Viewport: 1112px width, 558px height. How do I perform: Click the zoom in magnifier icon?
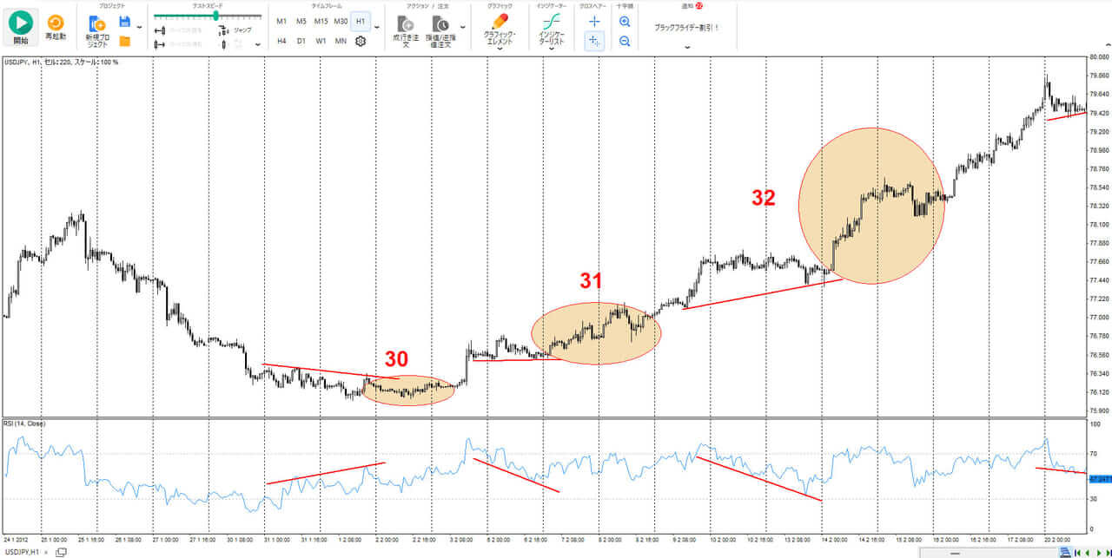[x=625, y=22]
